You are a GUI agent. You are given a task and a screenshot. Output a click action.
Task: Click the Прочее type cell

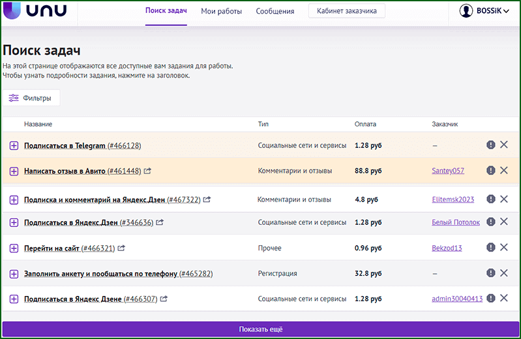coord(269,248)
